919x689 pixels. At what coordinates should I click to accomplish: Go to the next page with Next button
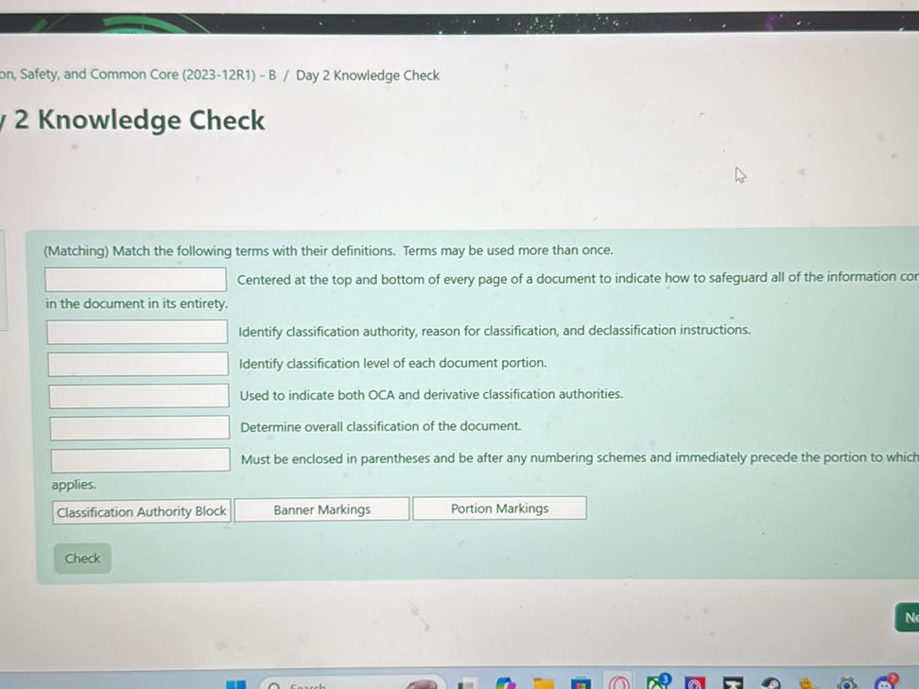[909, 618]
